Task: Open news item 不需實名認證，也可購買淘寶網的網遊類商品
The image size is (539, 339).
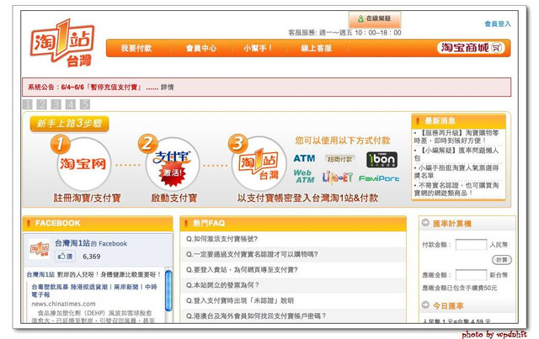Action: click(x=456, y=189)
